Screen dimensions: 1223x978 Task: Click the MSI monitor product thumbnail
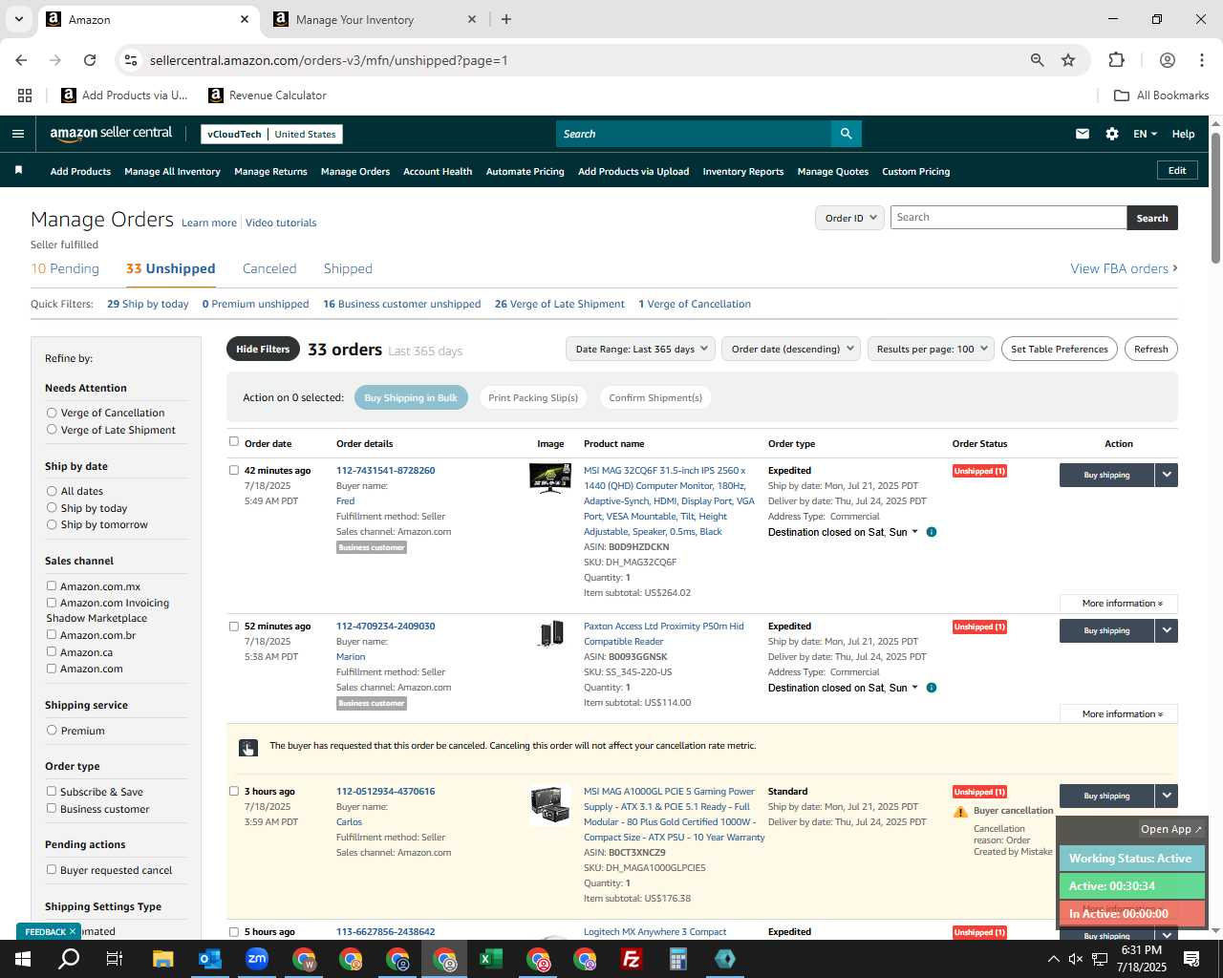pyautogui.click(x=550, y=478)
